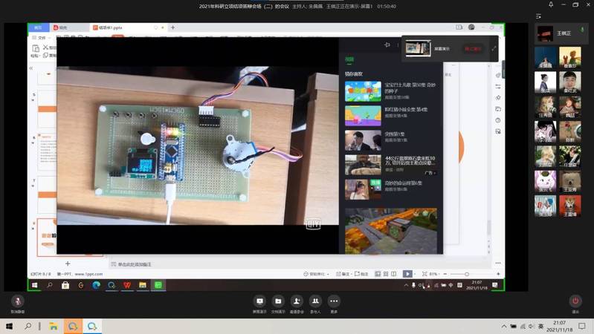The image size is (594, 334).
Task: Click the zoom in plus button
Action: [498, 274]
